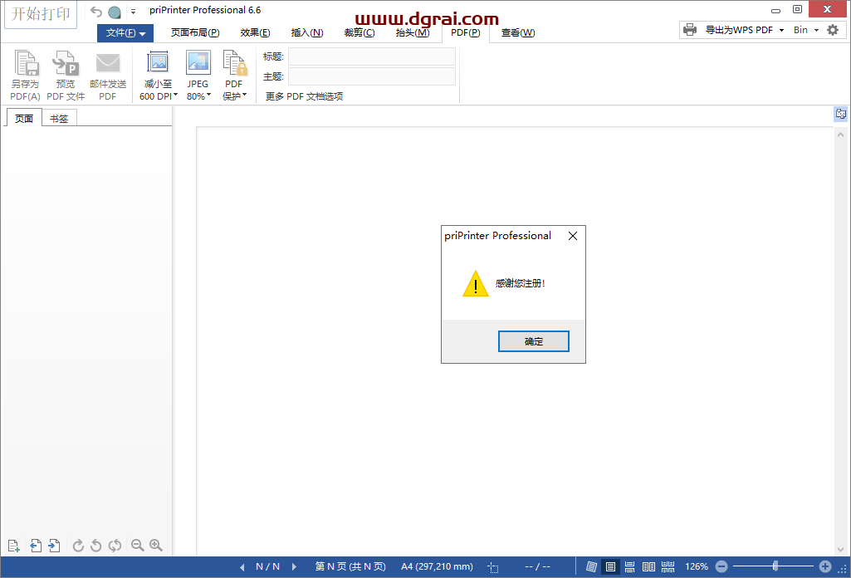Click the redo icon in the page toolbar
The image size is (851, 578).
[x=77, y=546]
